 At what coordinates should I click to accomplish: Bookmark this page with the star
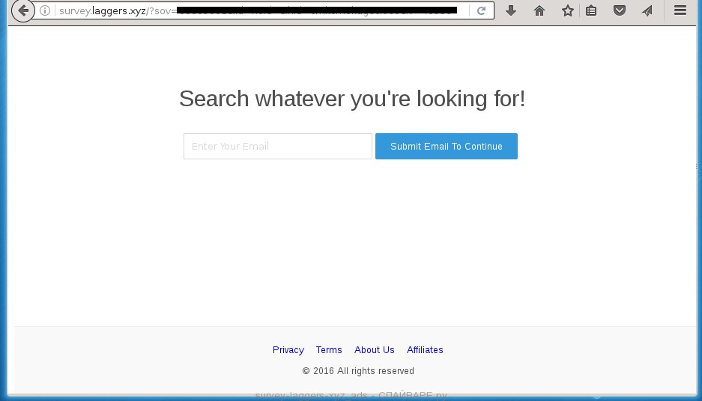point(568,11)
